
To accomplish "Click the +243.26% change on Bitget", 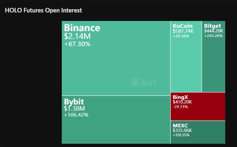I will click(x=213, y=36).
